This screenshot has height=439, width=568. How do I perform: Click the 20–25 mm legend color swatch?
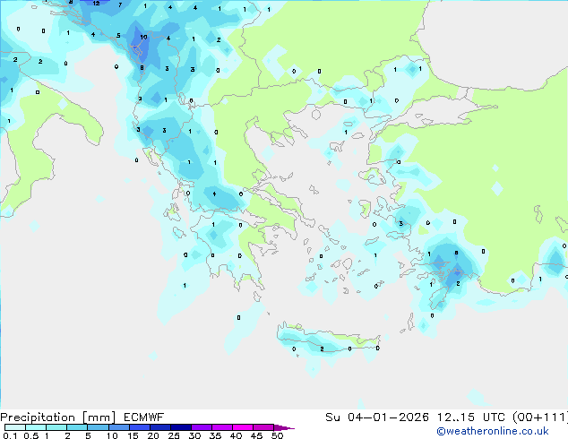point(159,427)
